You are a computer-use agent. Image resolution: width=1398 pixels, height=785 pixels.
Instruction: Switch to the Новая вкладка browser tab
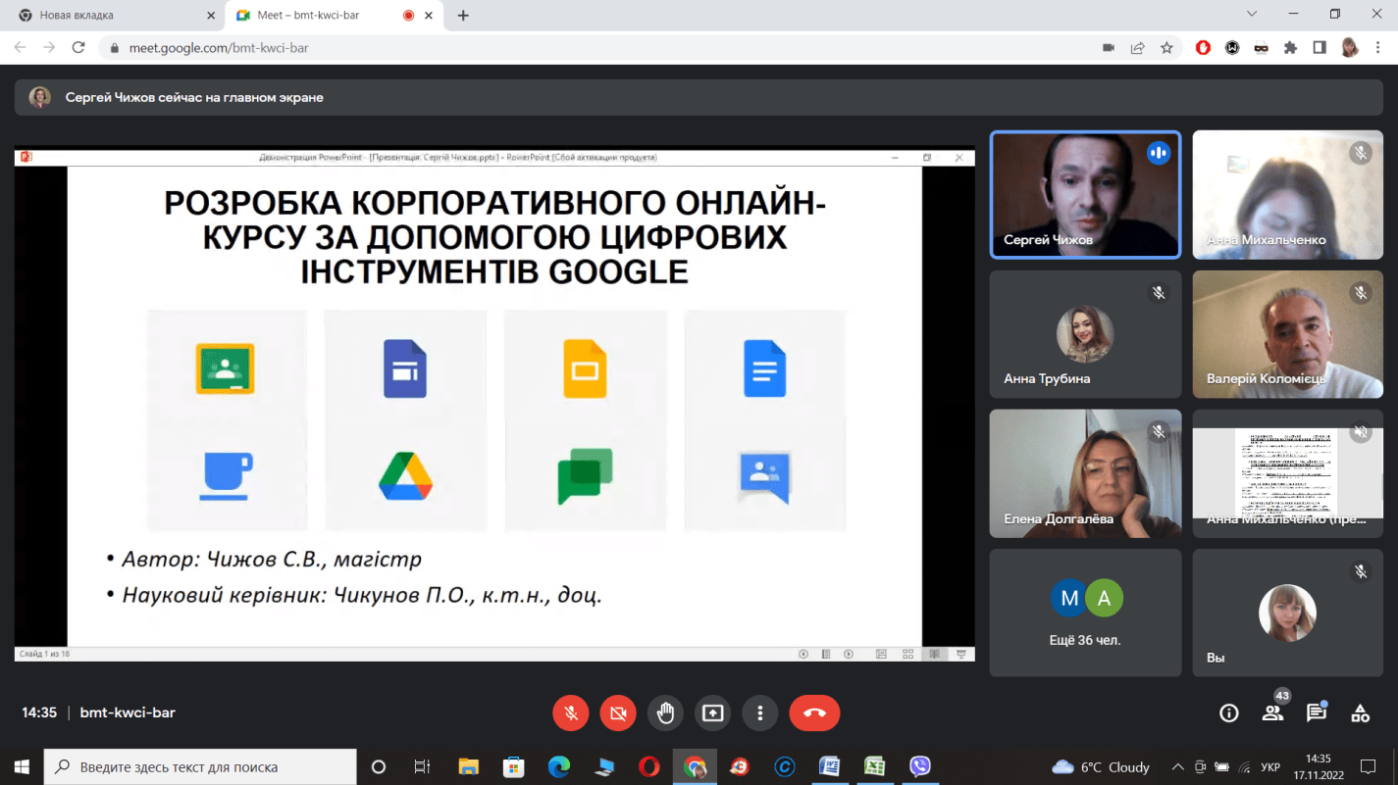point(116,16)
